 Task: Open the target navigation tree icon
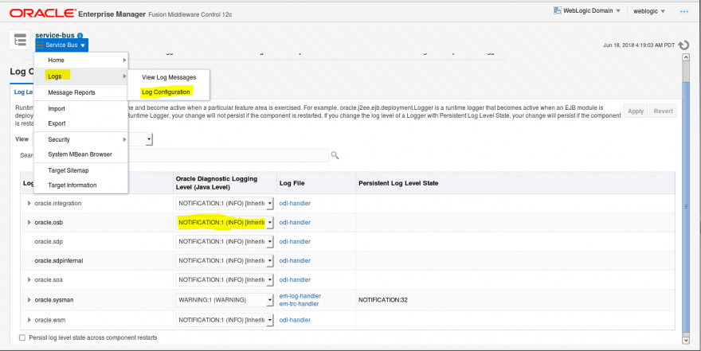click(x=20, y=40)
